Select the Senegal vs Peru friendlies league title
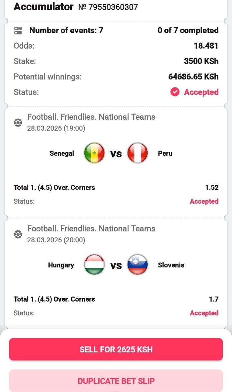Viewport: 232px width, 392px height. [x=91, y=117]
